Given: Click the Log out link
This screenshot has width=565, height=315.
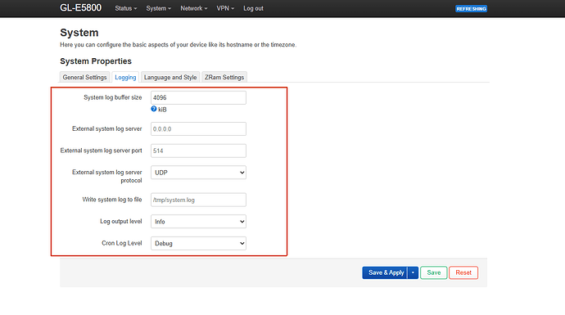Looking at the screenshot, I should tap(253, 8).
